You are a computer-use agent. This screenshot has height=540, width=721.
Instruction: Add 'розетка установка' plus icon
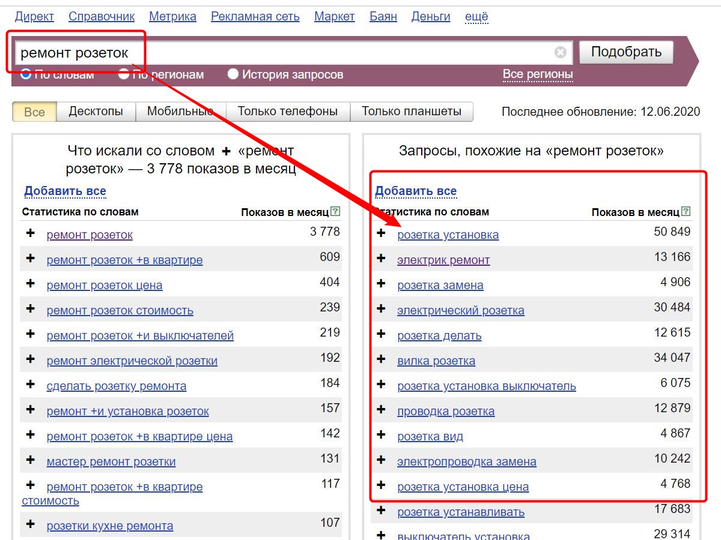[381, 233]
